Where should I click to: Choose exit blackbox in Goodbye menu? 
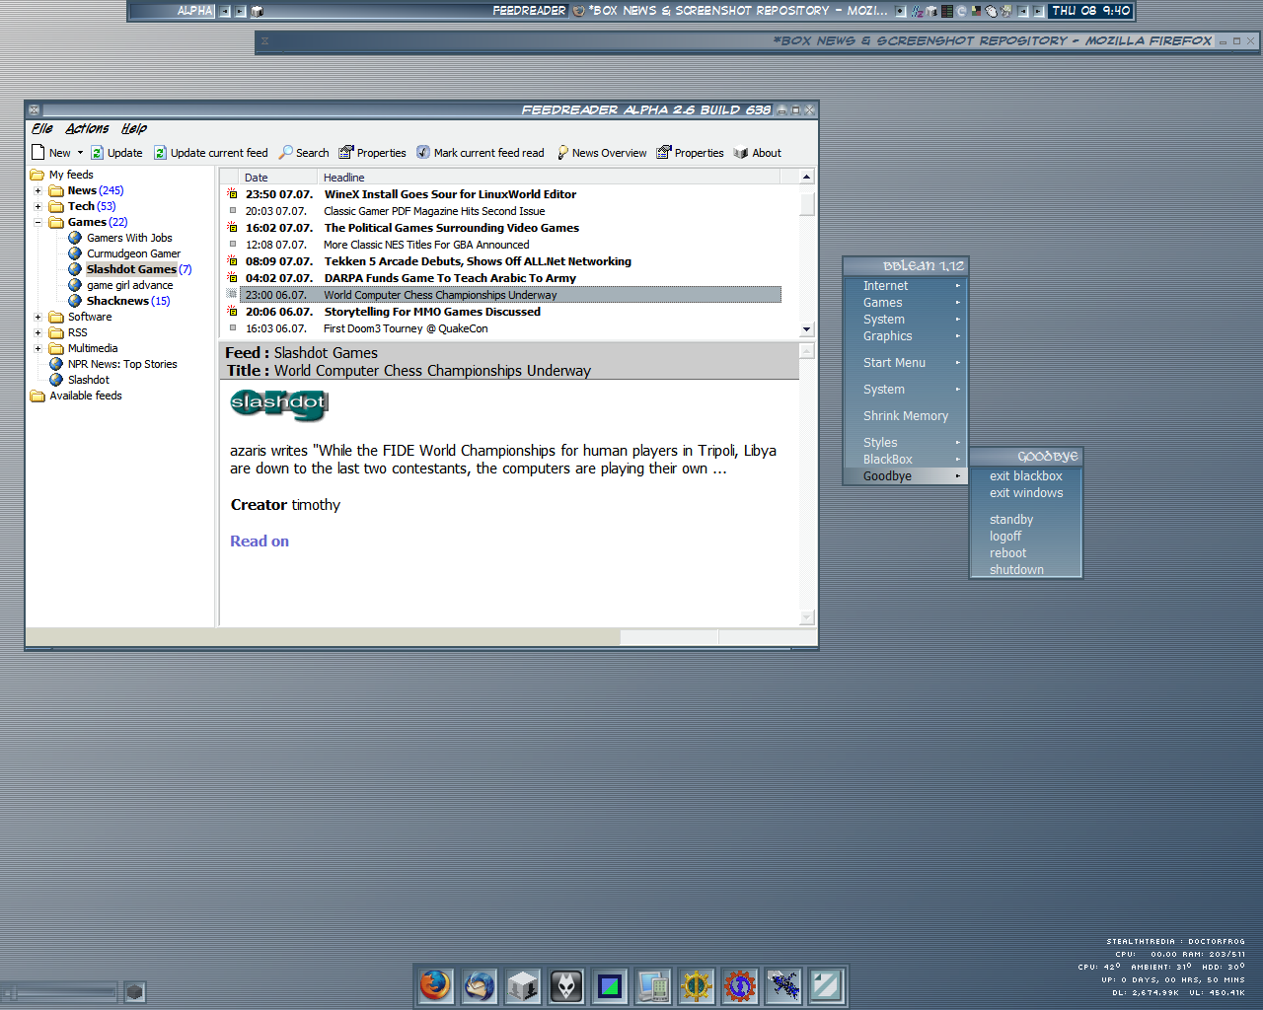coord(1026,476)
